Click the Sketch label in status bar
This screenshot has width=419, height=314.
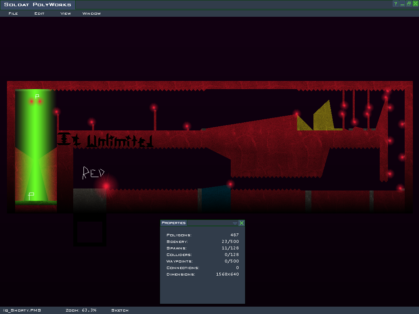click(120, 310)
